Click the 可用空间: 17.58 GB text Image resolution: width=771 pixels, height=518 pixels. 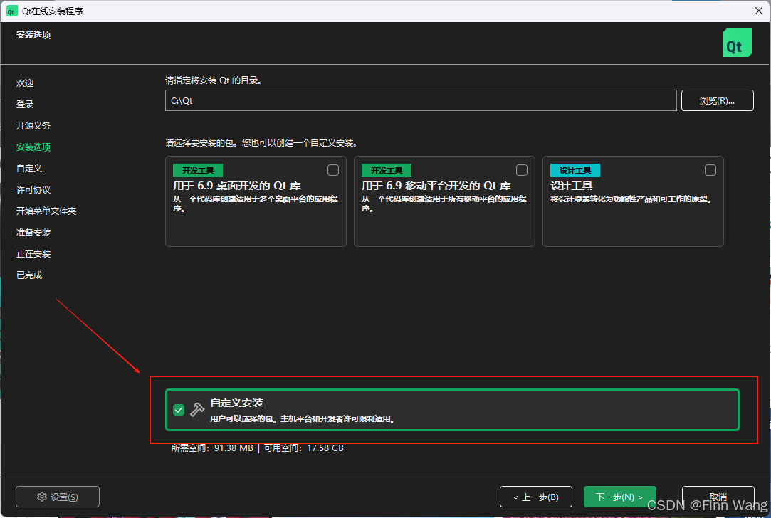(x=304, y=448)
